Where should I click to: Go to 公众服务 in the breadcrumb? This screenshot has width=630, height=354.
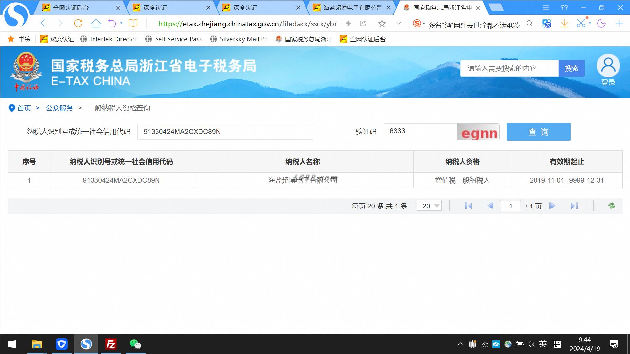[x=59, y=108]
